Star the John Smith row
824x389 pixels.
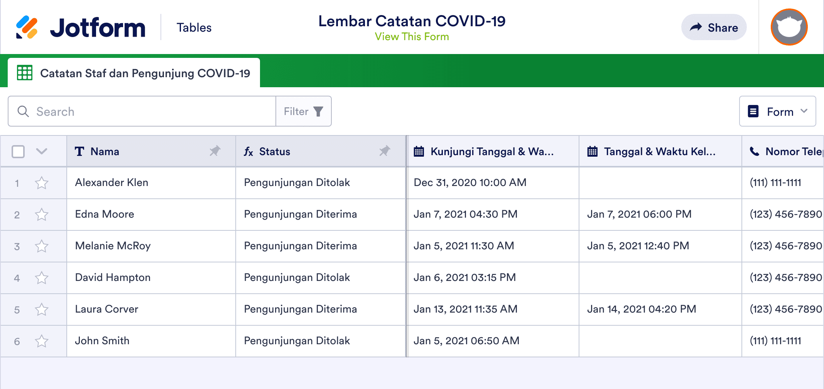tap(42, 341)
